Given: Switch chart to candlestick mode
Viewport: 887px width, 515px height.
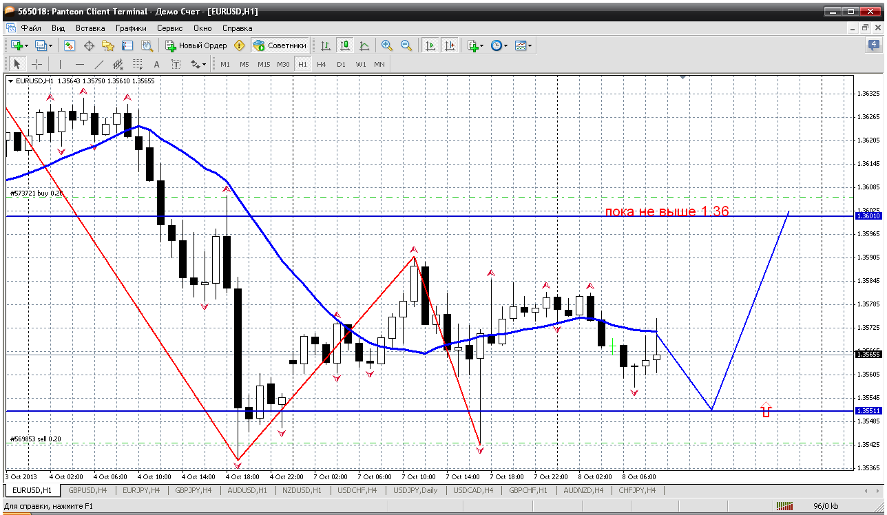Looking at the screenshot, I should pos(345,45).
